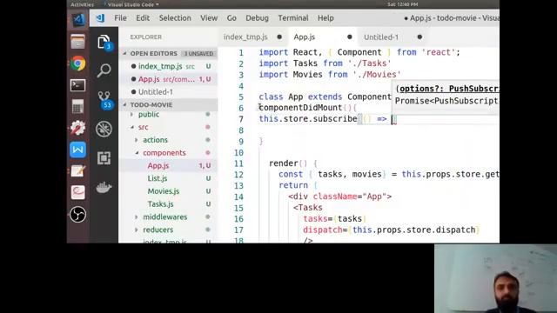This screenshot has height=313, width=557.
Task: Open the File menu
Action: 120,18
